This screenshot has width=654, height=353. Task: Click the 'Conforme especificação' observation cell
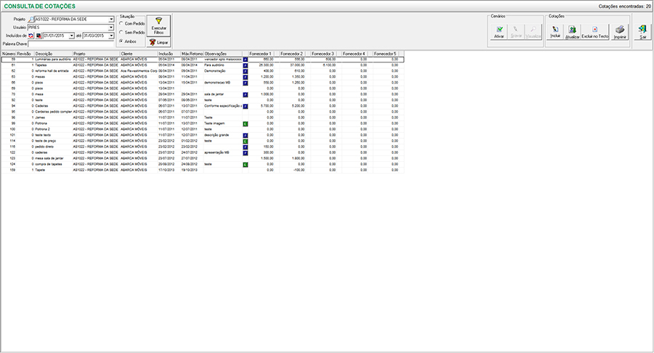tap(223, 106)
